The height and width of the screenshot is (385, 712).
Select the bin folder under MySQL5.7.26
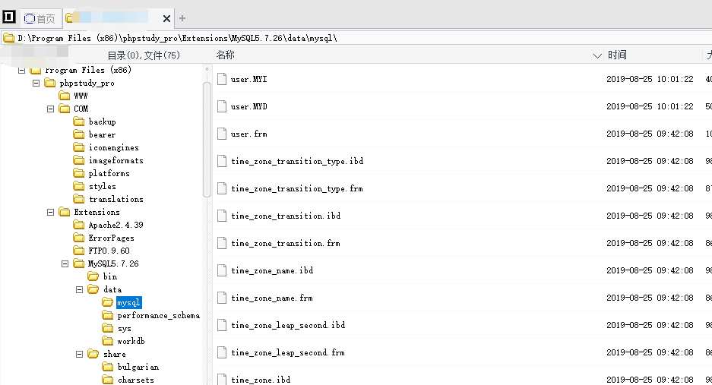pyautogui.click(x=110, y=276)
